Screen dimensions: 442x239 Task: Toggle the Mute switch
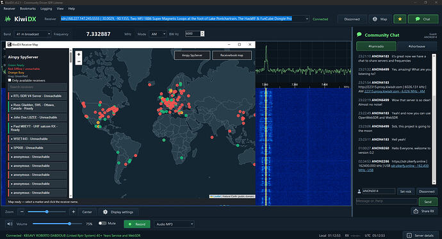pos(102,223)
